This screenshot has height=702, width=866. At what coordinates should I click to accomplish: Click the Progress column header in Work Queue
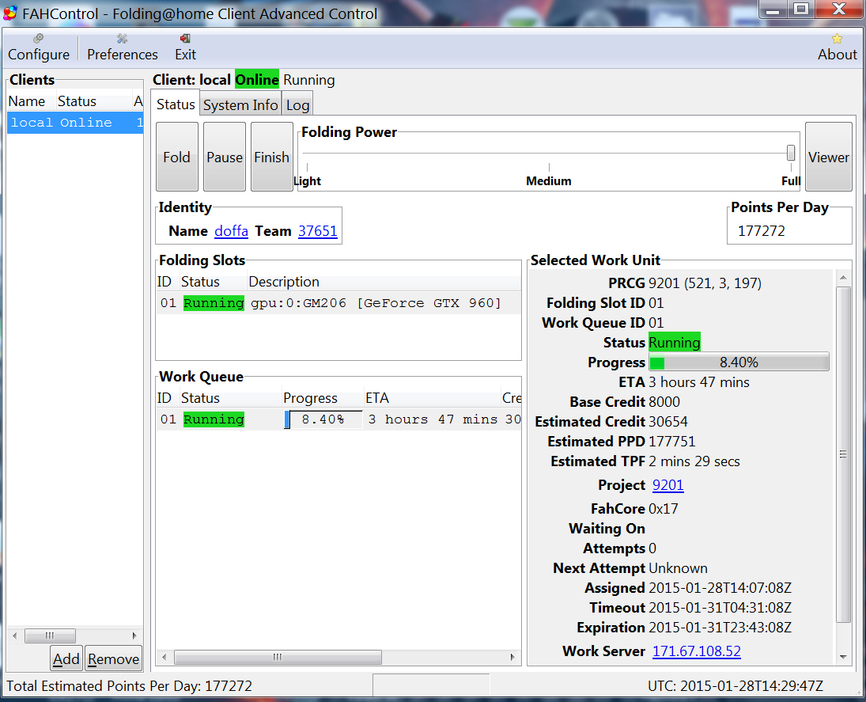[323, 398]
